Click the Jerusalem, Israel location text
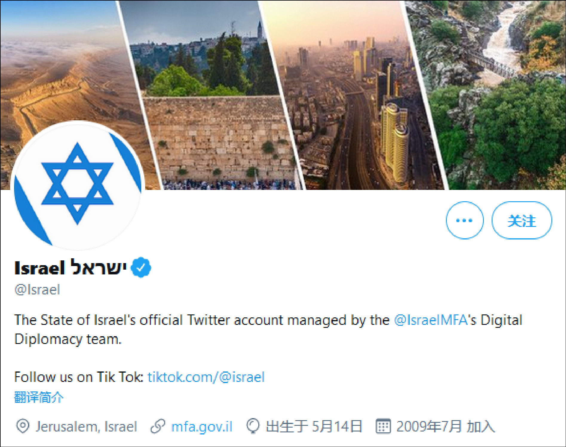 (x=86, y=426)
